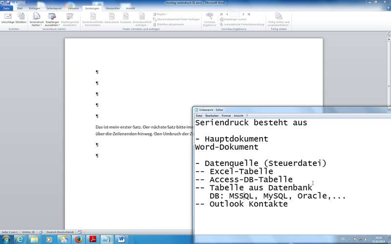Switch to the Überprüfen ribbon tab
Viewport: 391px width, 244px height.
click(x=112, y=8)
